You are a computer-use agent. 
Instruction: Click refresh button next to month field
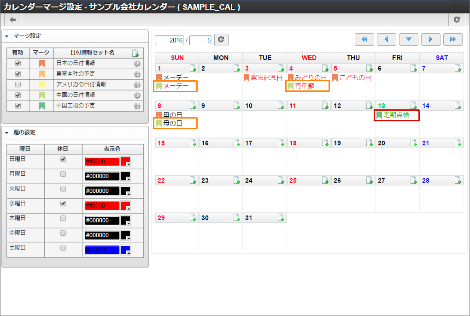point(222,40)
